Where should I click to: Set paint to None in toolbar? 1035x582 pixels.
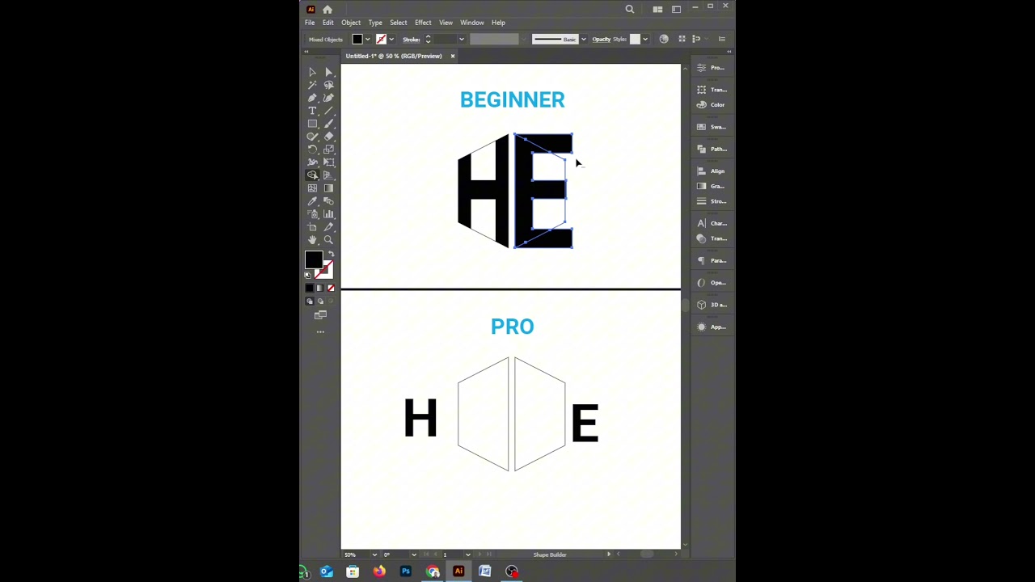[x=331, y=289]
